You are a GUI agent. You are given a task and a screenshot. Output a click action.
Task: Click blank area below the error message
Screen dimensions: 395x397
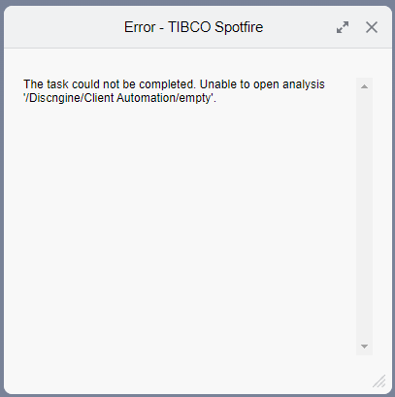[x=181, y=226]
